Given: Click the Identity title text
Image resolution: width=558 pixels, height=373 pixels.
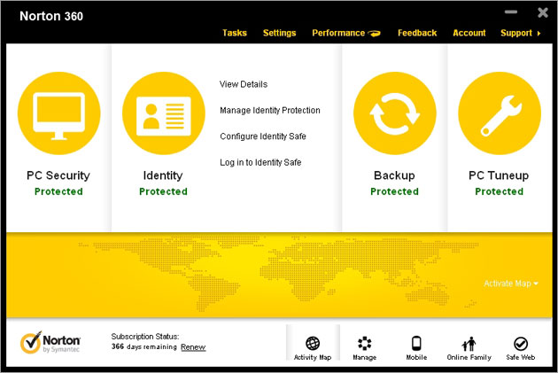Looking at the screenshot, I should pos(163,175).
